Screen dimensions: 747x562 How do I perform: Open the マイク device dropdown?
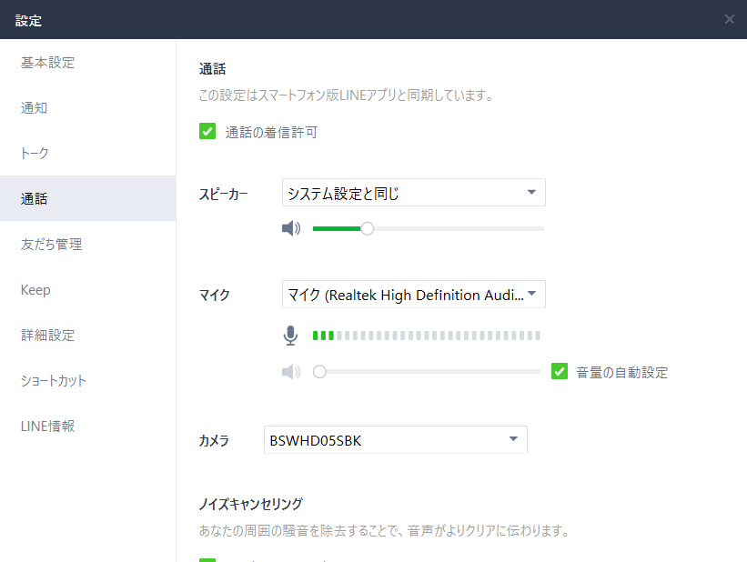(x=413, y=295)
